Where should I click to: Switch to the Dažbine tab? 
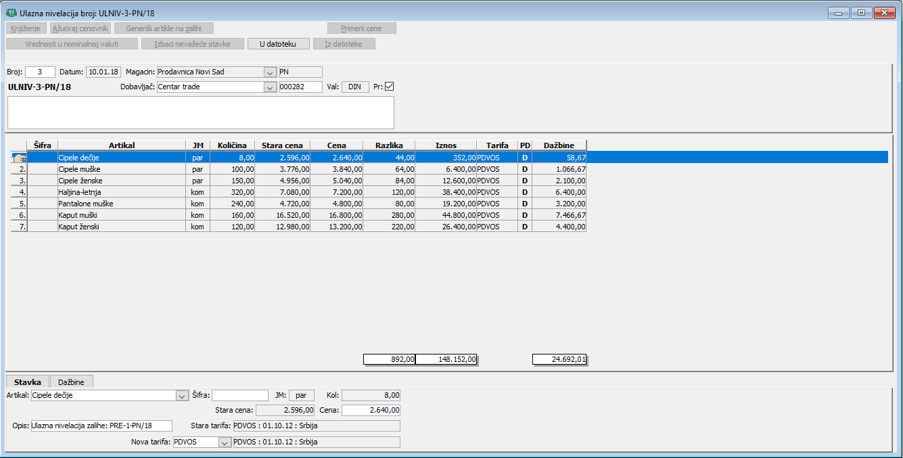tap(72, 382)
